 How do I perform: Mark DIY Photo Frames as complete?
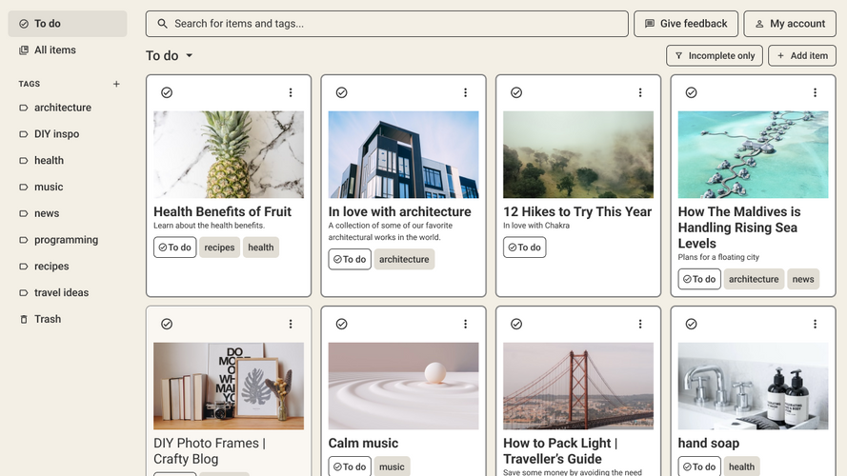click(x=167, y=324)
